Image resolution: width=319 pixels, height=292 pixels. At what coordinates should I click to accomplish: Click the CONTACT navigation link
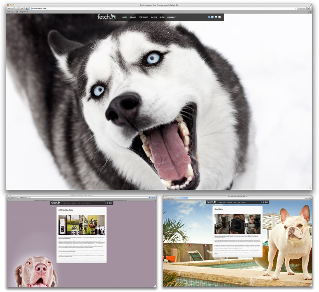click(171, 17)
